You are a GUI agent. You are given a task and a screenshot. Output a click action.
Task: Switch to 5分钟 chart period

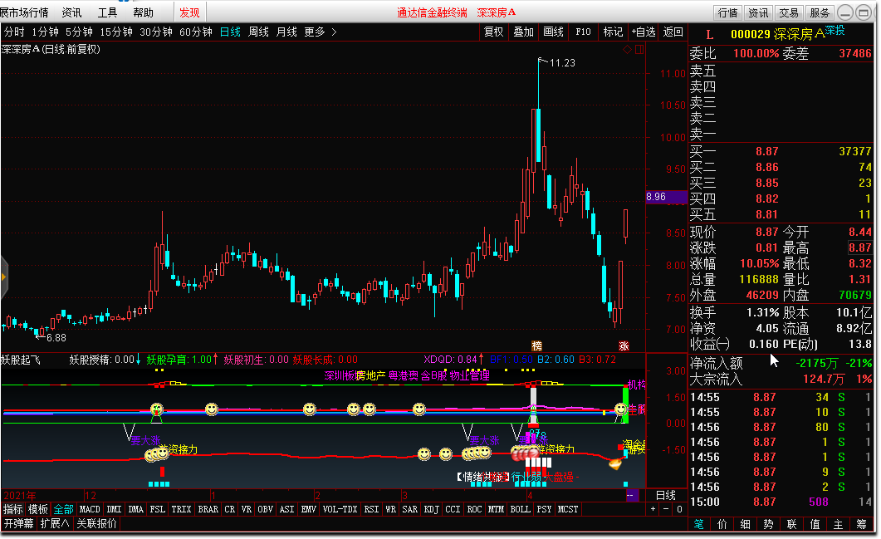point(79,32)
